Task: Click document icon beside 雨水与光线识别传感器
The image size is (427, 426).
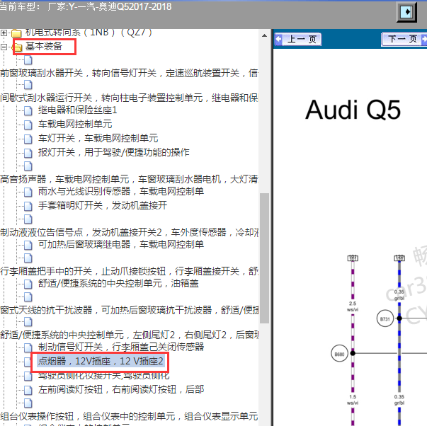Action: [28, 192]
